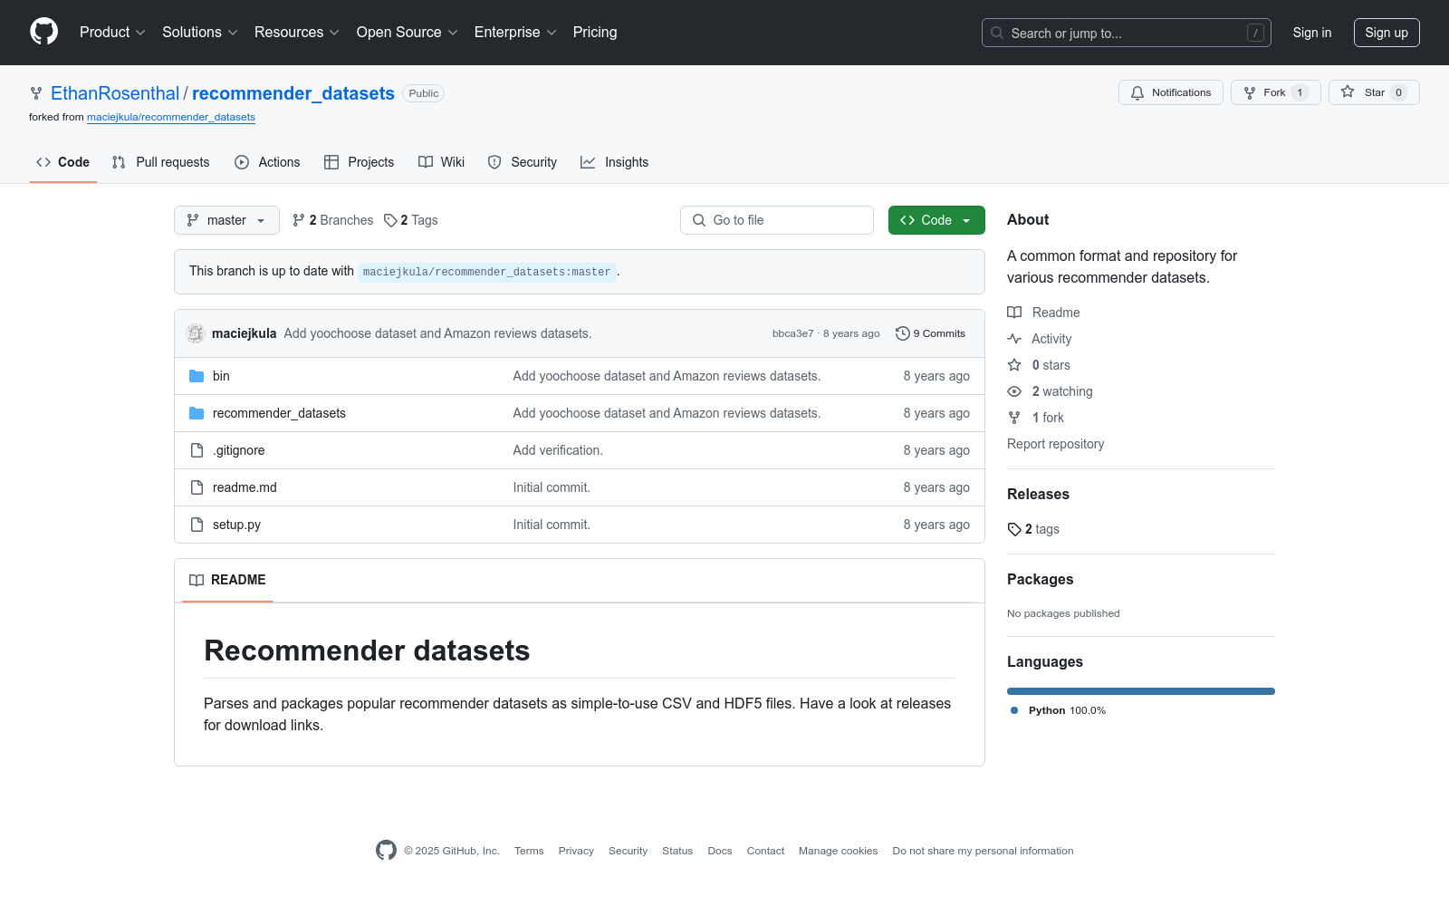Viewport: 1449px width, 906px height.
Task: Click the maciejkula avatar in the commit row
Action: (196, 333)
